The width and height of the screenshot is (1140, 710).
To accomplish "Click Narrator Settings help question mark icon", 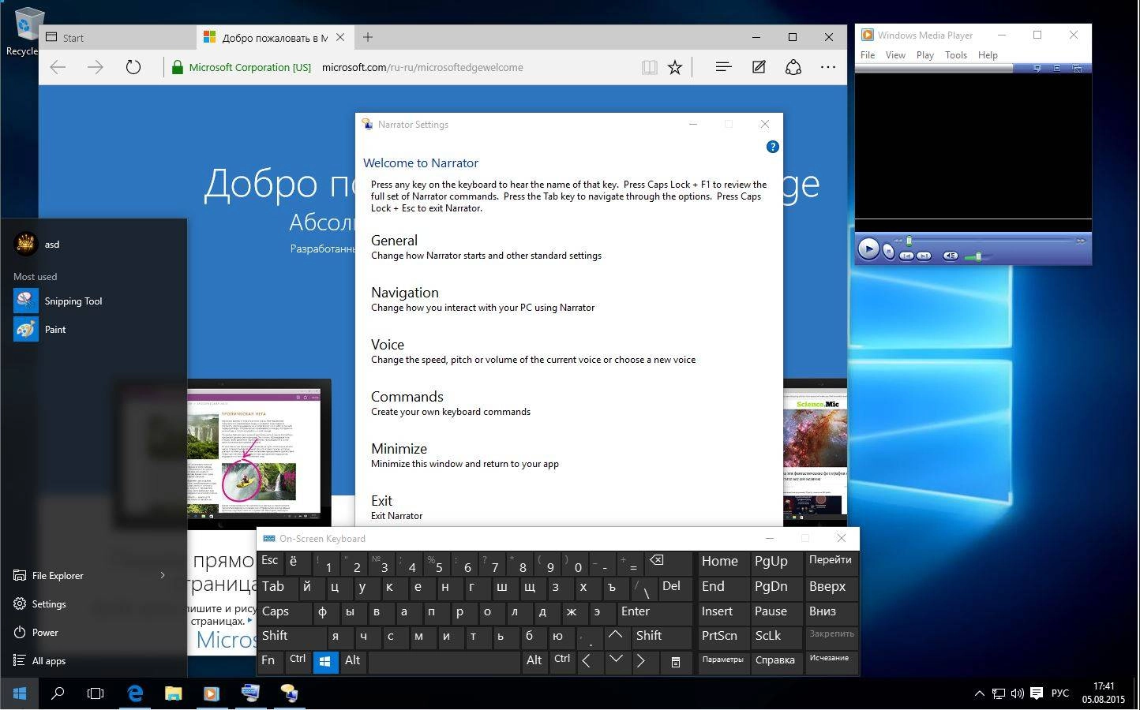I will tap(772, 147).
